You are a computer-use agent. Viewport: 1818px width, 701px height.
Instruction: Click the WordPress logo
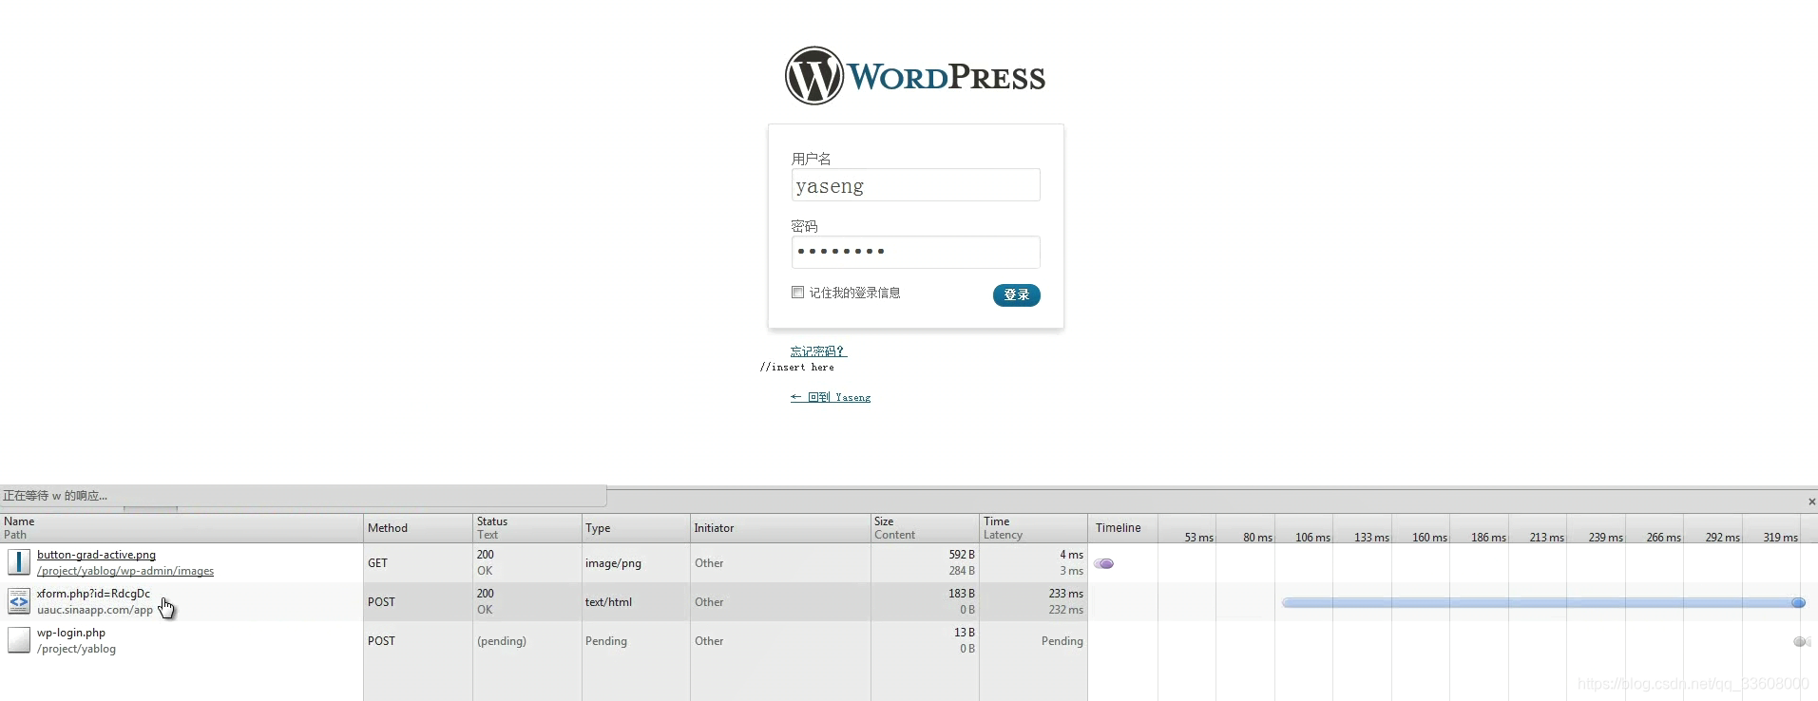click(x=914, y=76)
